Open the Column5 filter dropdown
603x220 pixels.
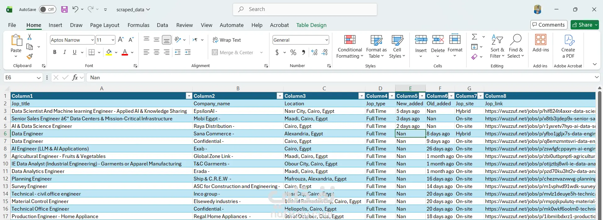[x=422, y=96]
